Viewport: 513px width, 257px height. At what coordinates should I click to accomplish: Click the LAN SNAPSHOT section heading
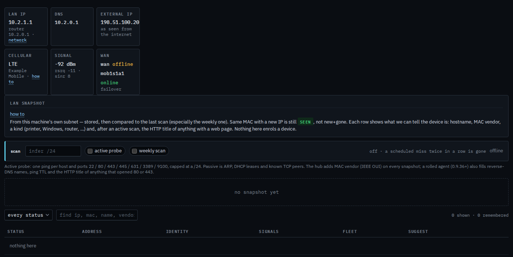[x=27, y=103]
